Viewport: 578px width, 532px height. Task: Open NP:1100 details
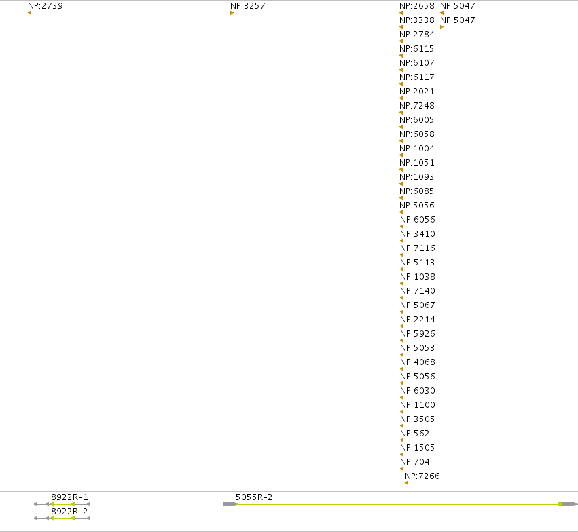coord(418,405)
